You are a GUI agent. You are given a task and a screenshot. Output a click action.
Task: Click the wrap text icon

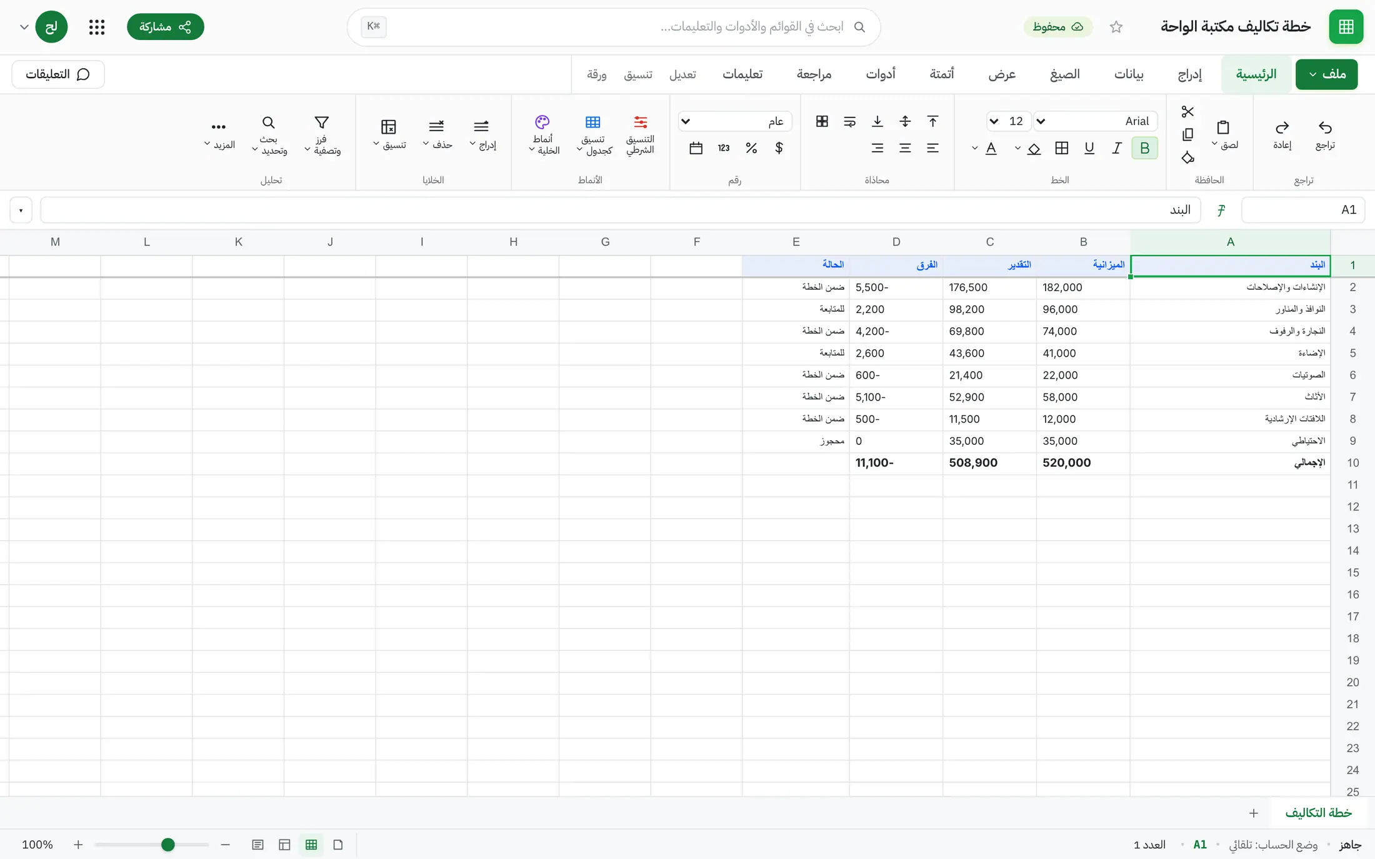tap(849, 121)
